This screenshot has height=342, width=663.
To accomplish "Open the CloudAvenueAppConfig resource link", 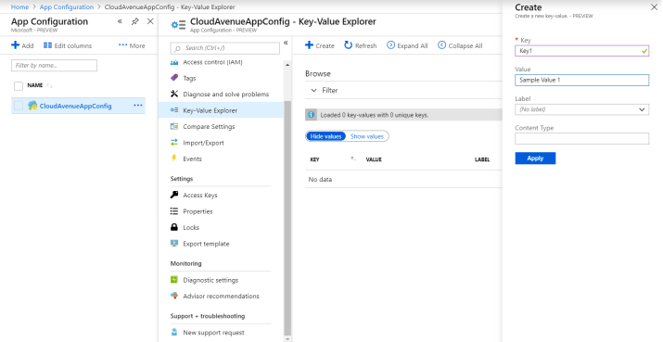I will pyautogui.click(x=76, y=106).
